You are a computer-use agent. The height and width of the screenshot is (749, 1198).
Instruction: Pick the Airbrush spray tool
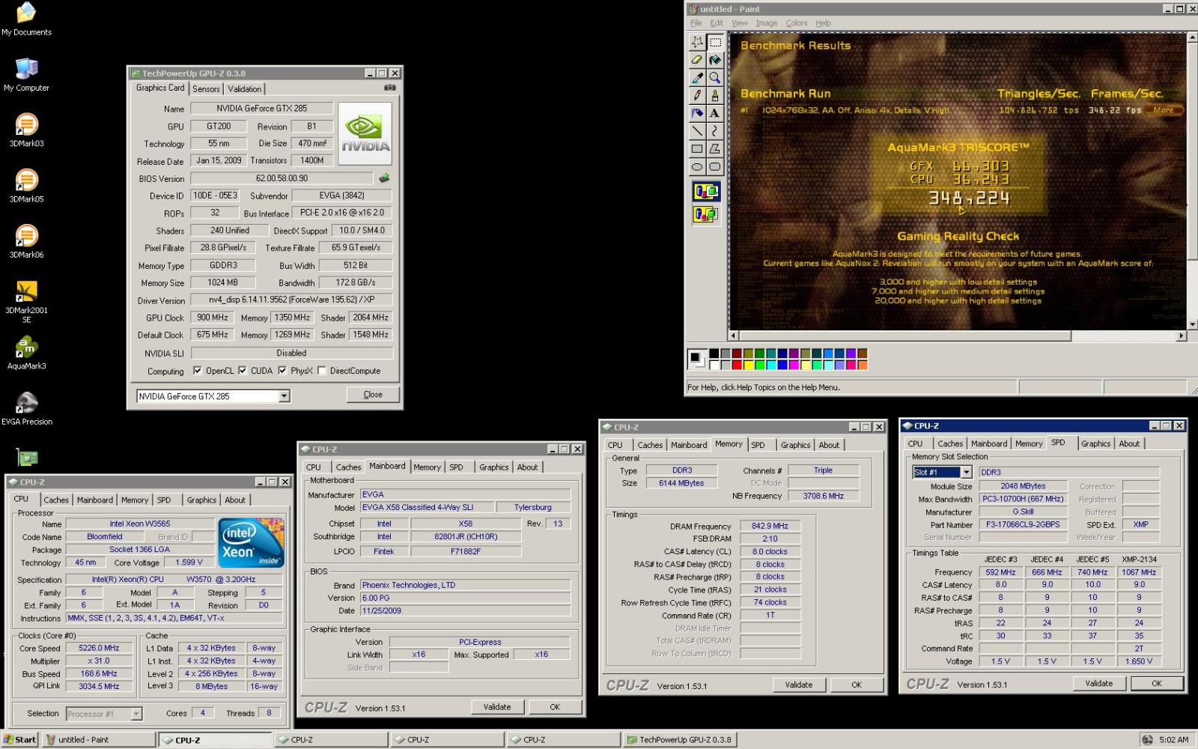click(x=697, y=113)
